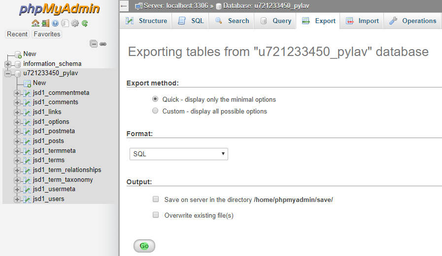Reload the navigation panel via the green refresh icon

point(85,23)
